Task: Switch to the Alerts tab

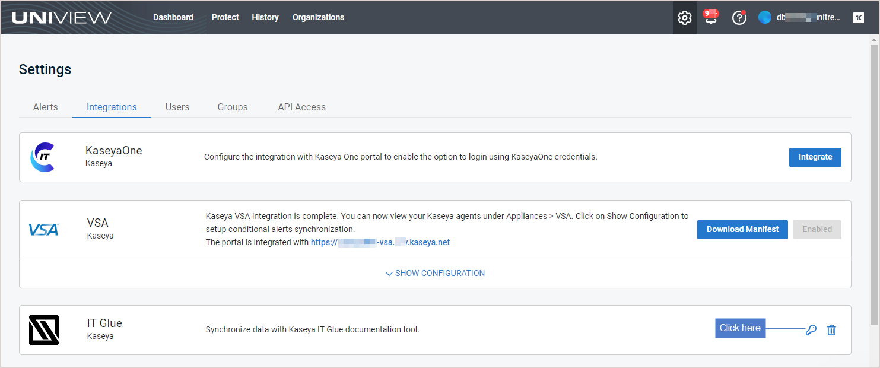Action: (x=46, y=107)
